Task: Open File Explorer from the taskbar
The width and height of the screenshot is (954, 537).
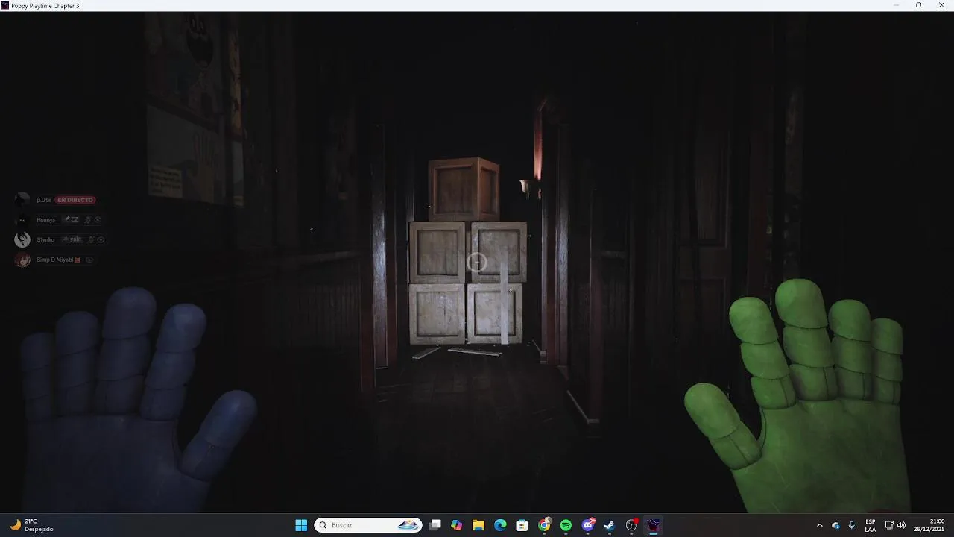Action: click(x=478, y=525)
